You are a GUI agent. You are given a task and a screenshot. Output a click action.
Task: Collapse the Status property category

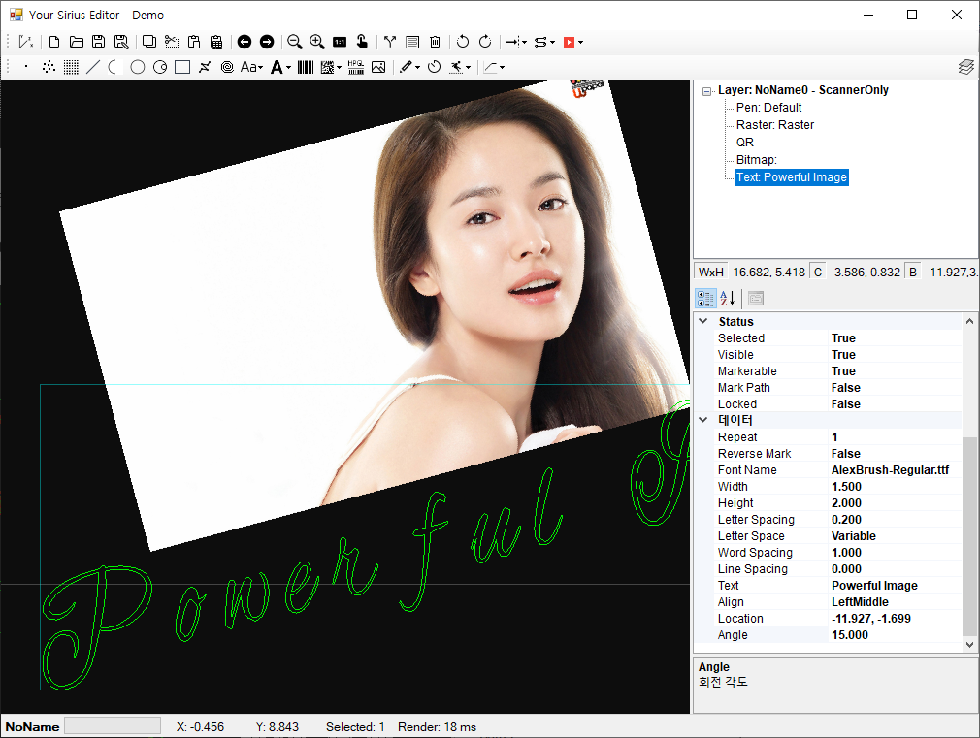click(703, 321)
